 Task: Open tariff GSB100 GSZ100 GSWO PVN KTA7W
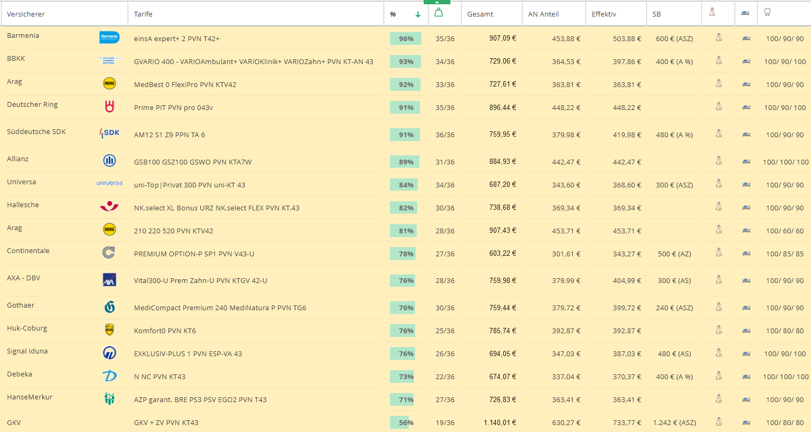point(193,162)
